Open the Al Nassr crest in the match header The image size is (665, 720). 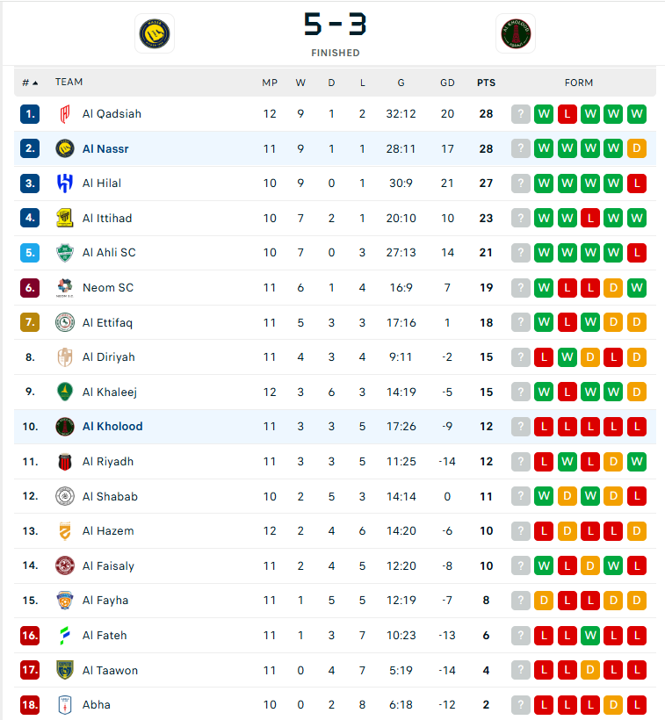155,33
